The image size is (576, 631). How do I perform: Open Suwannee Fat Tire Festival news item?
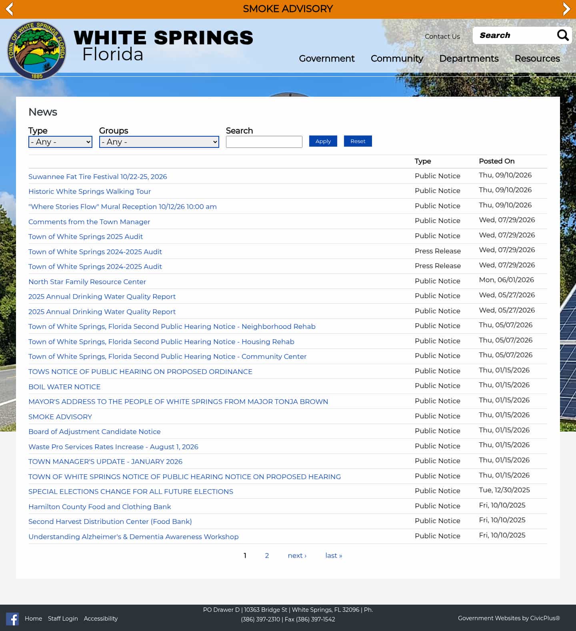tap(98, 177)
